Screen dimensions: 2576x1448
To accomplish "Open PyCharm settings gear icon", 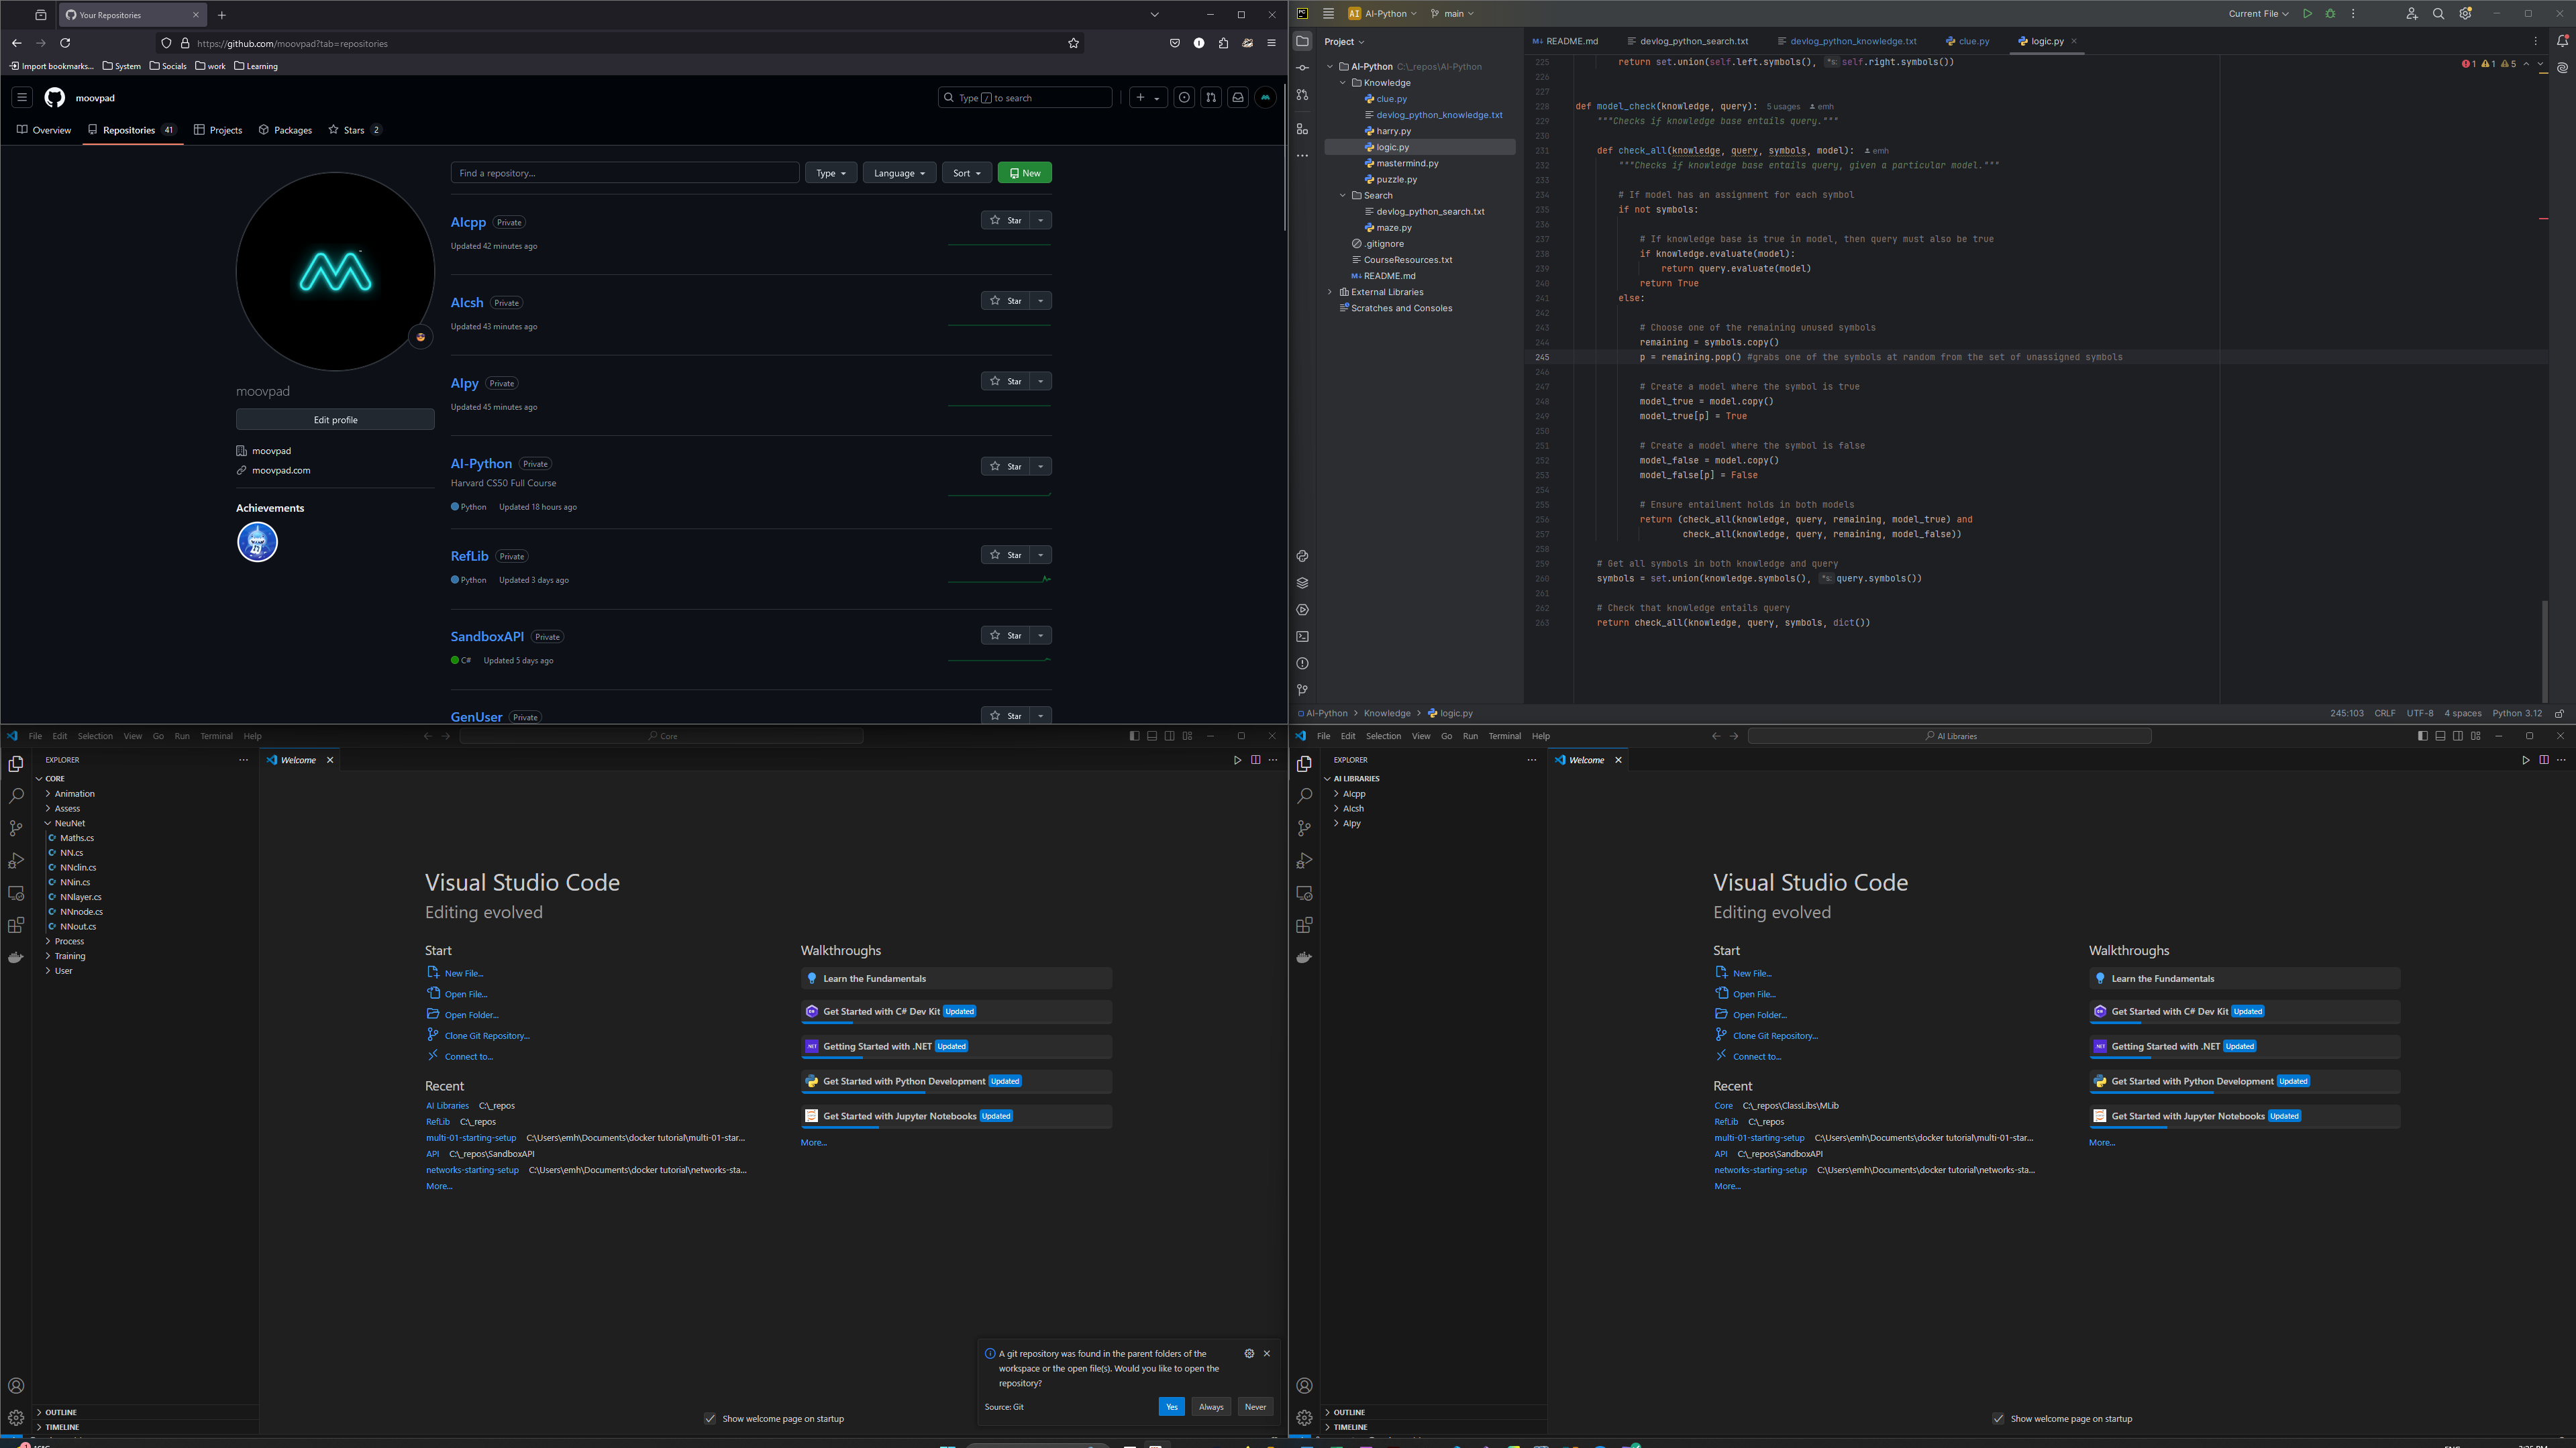I will pos(2465,14).
